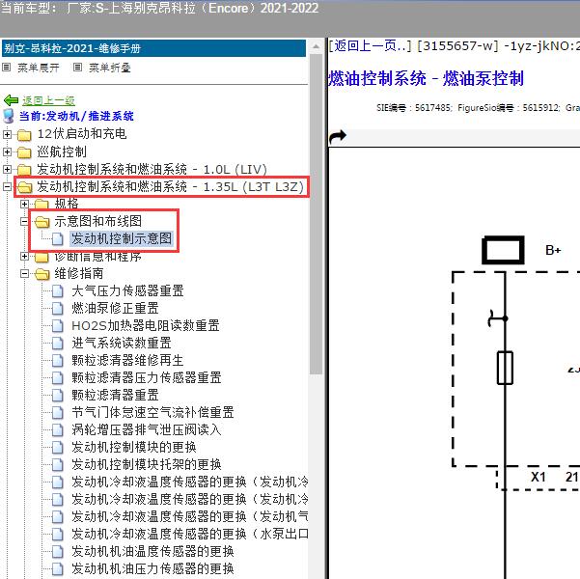The width and height of the screenshot is (580, 579).
Task: Expand the 诊断信息和程序 folder
Action: click(24, 256)
